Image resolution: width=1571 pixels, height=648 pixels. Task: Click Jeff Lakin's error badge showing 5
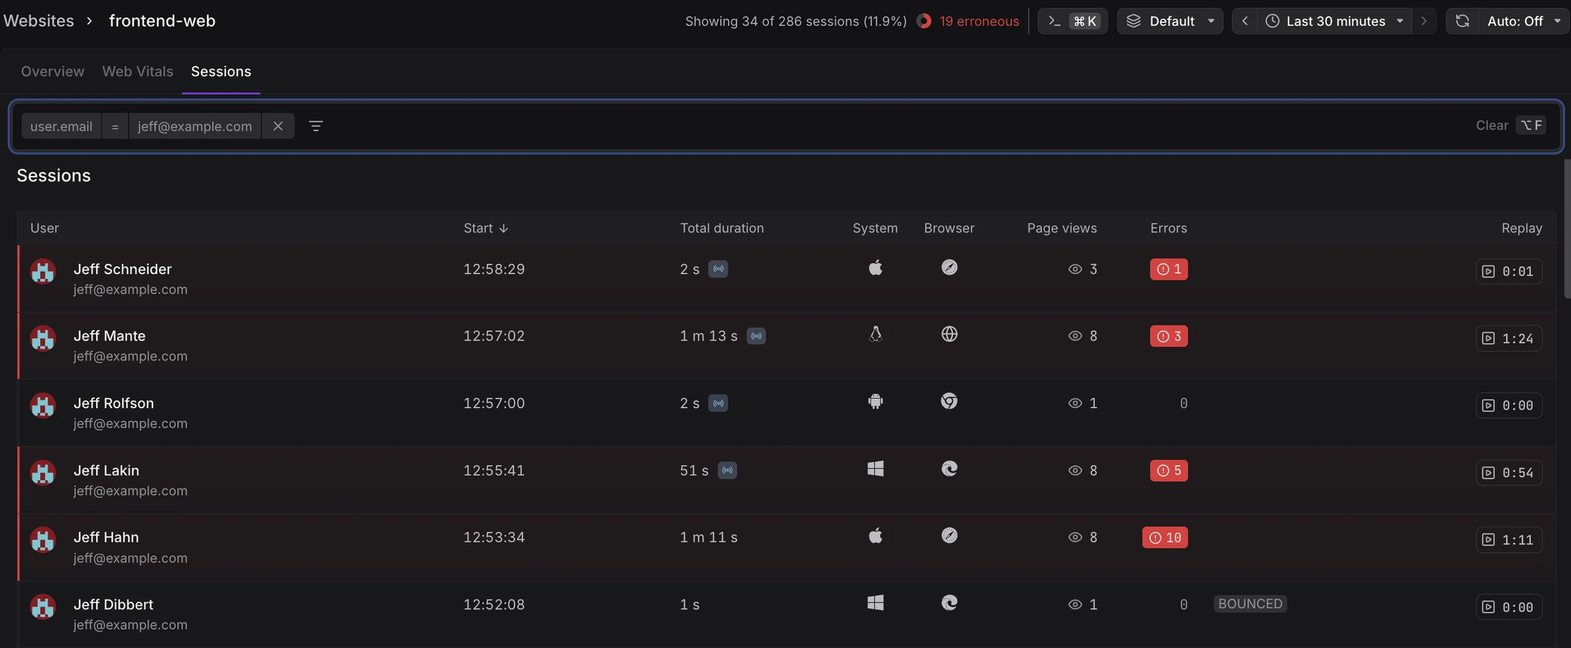1168,470
